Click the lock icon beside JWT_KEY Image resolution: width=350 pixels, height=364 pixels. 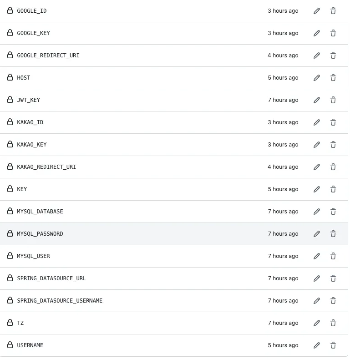(10, 100)
